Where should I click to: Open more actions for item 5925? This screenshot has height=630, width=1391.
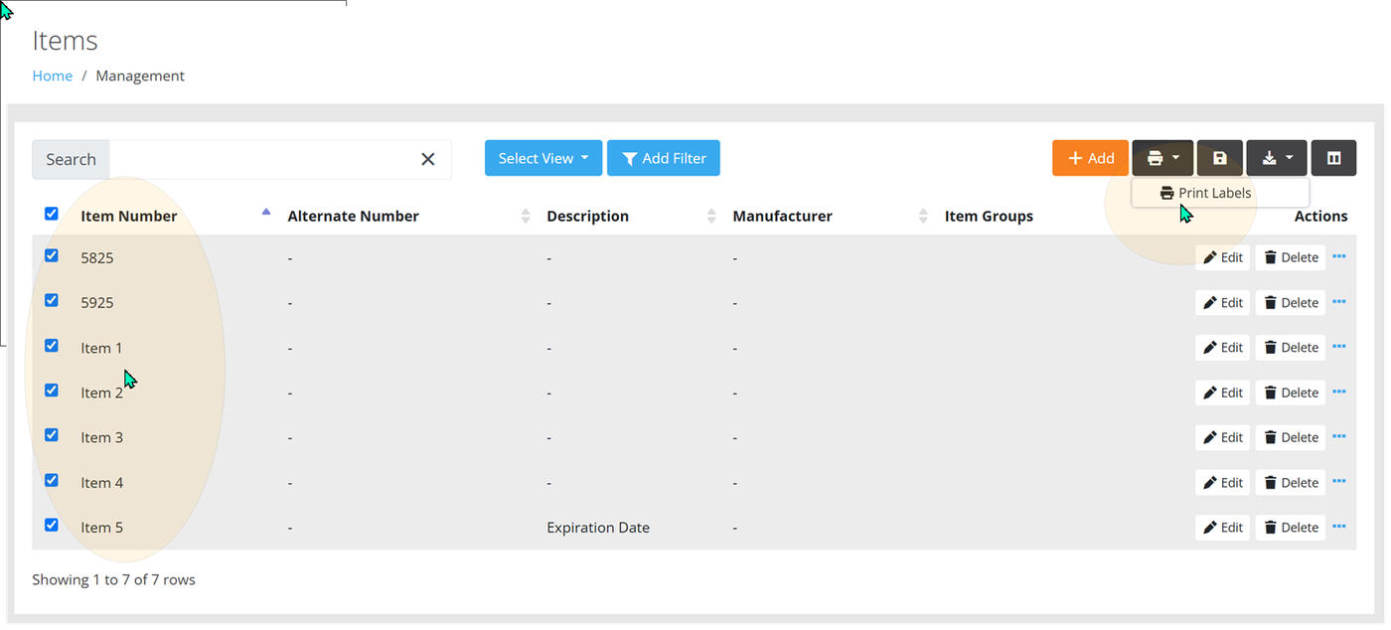(1339, 302)
